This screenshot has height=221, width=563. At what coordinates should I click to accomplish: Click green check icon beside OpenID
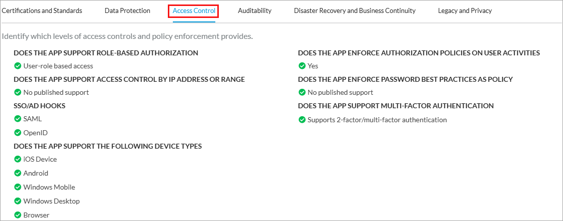click(x=17, y=133)
